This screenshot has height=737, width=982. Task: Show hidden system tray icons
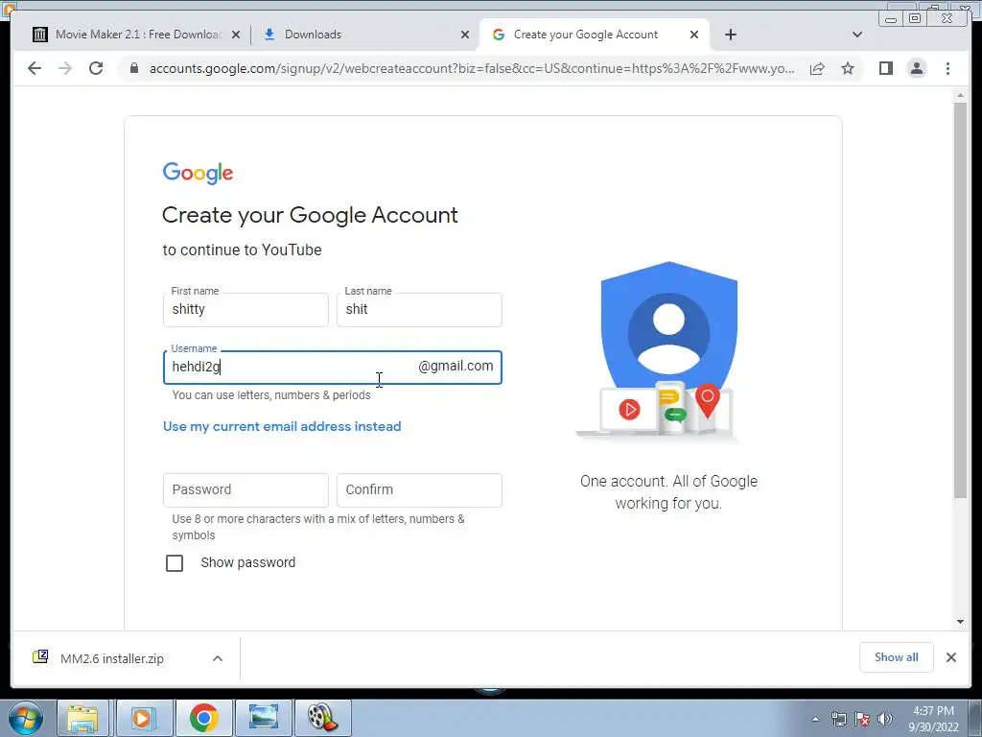pos(815,720)
